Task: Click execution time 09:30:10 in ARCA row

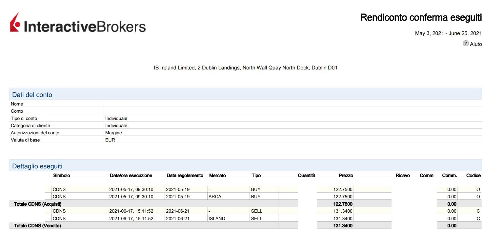Action: point(131,197)
